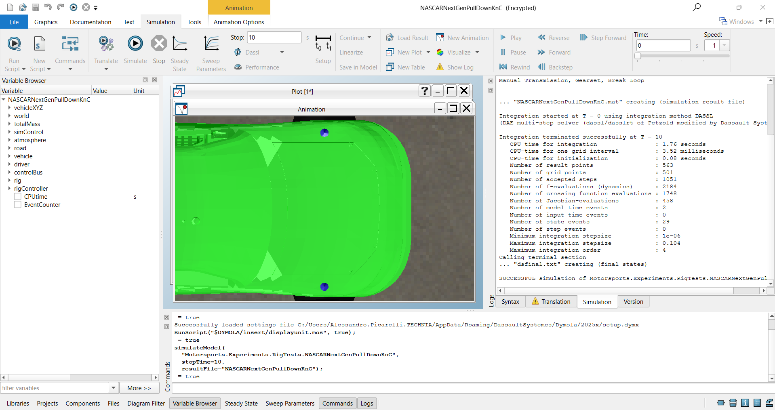Click the New Table icon

390,67
